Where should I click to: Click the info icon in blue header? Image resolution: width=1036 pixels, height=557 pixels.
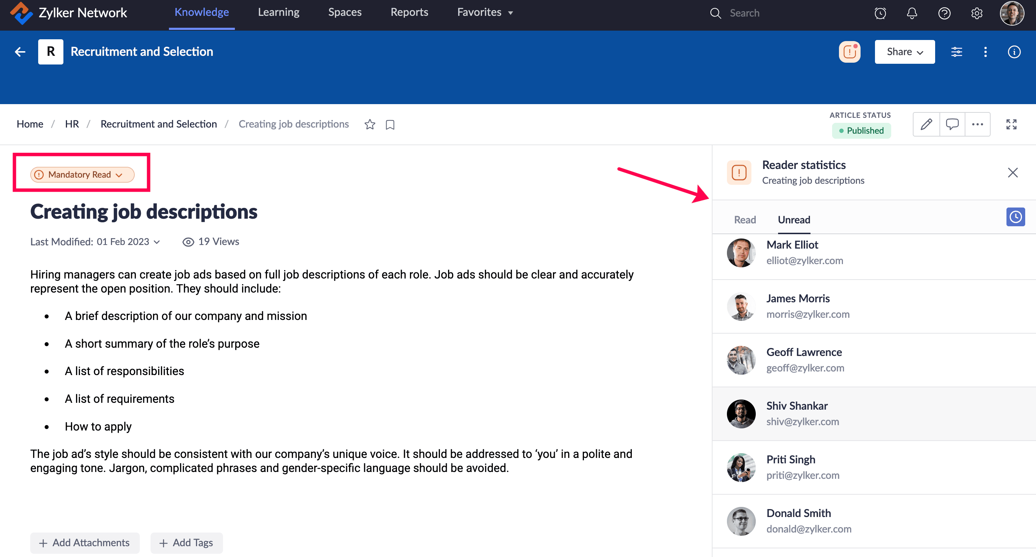[1014, 52]
